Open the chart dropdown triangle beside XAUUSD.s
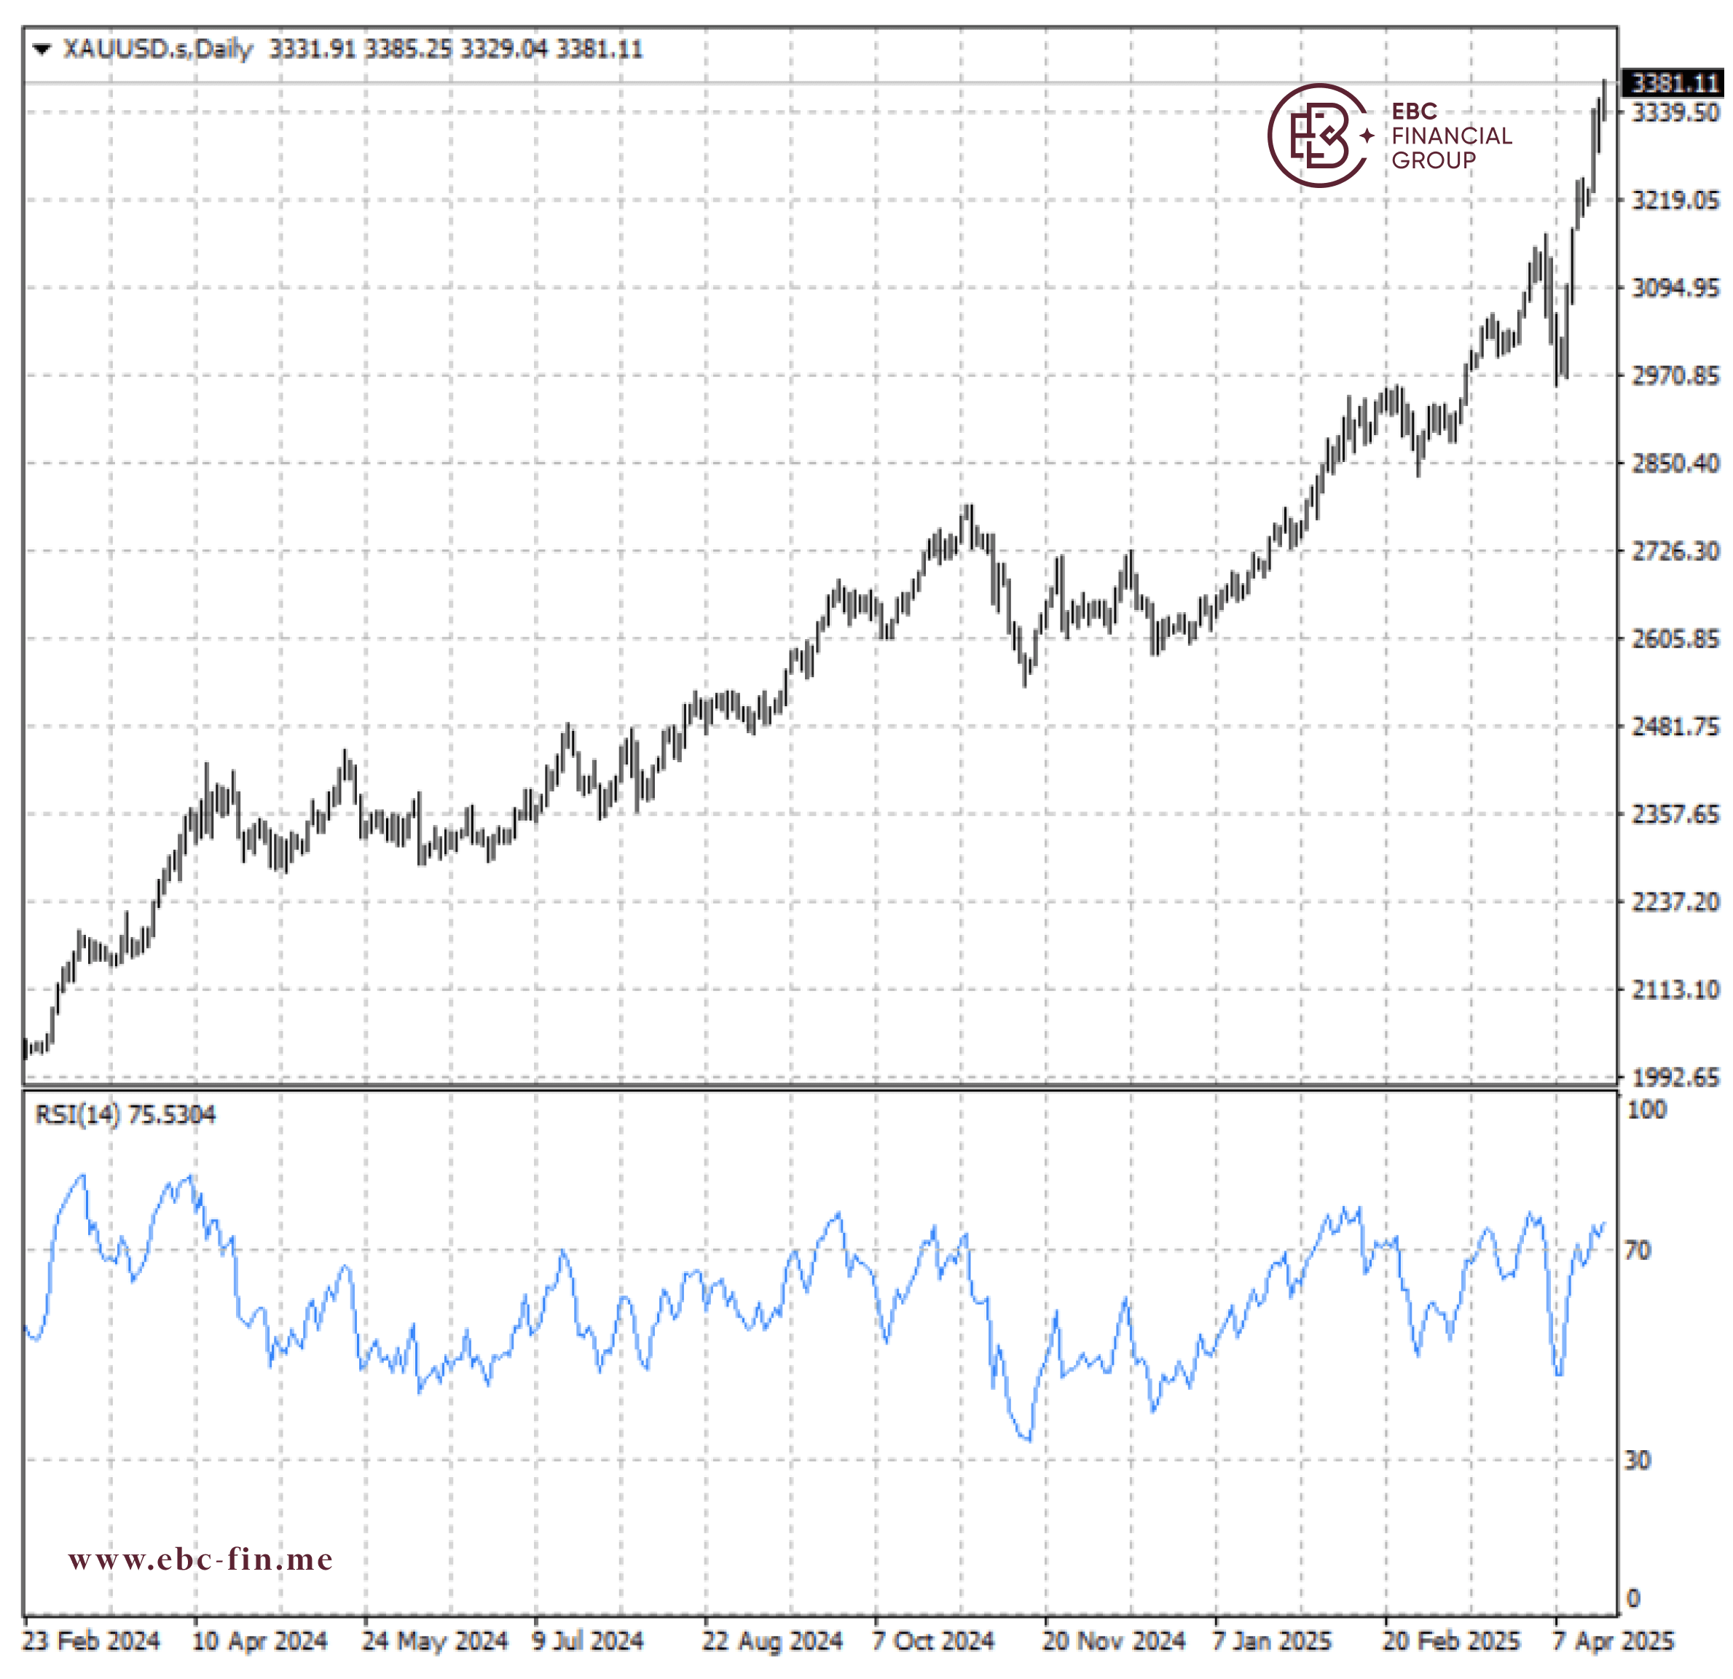 (x=41, y=50)
